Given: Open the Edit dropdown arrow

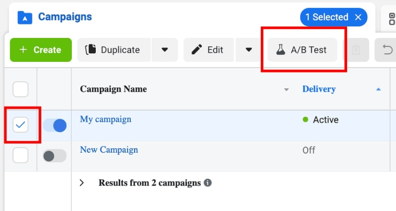Looking at the screenshot, I should click(x=249, y=50).
